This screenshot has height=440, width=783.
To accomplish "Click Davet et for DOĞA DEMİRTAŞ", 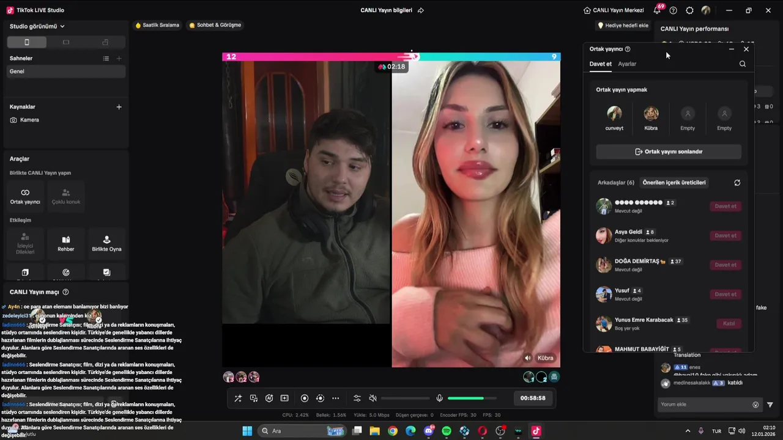I will (725, 265).
